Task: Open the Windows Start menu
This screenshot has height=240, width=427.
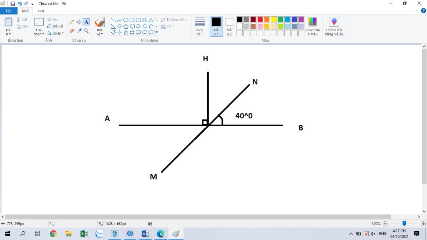Action: click(x=8, y=234)
